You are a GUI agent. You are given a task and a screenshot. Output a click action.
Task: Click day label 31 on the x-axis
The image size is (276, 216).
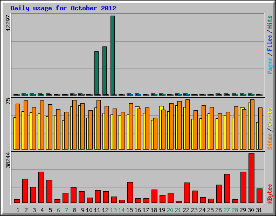point(259,210)
